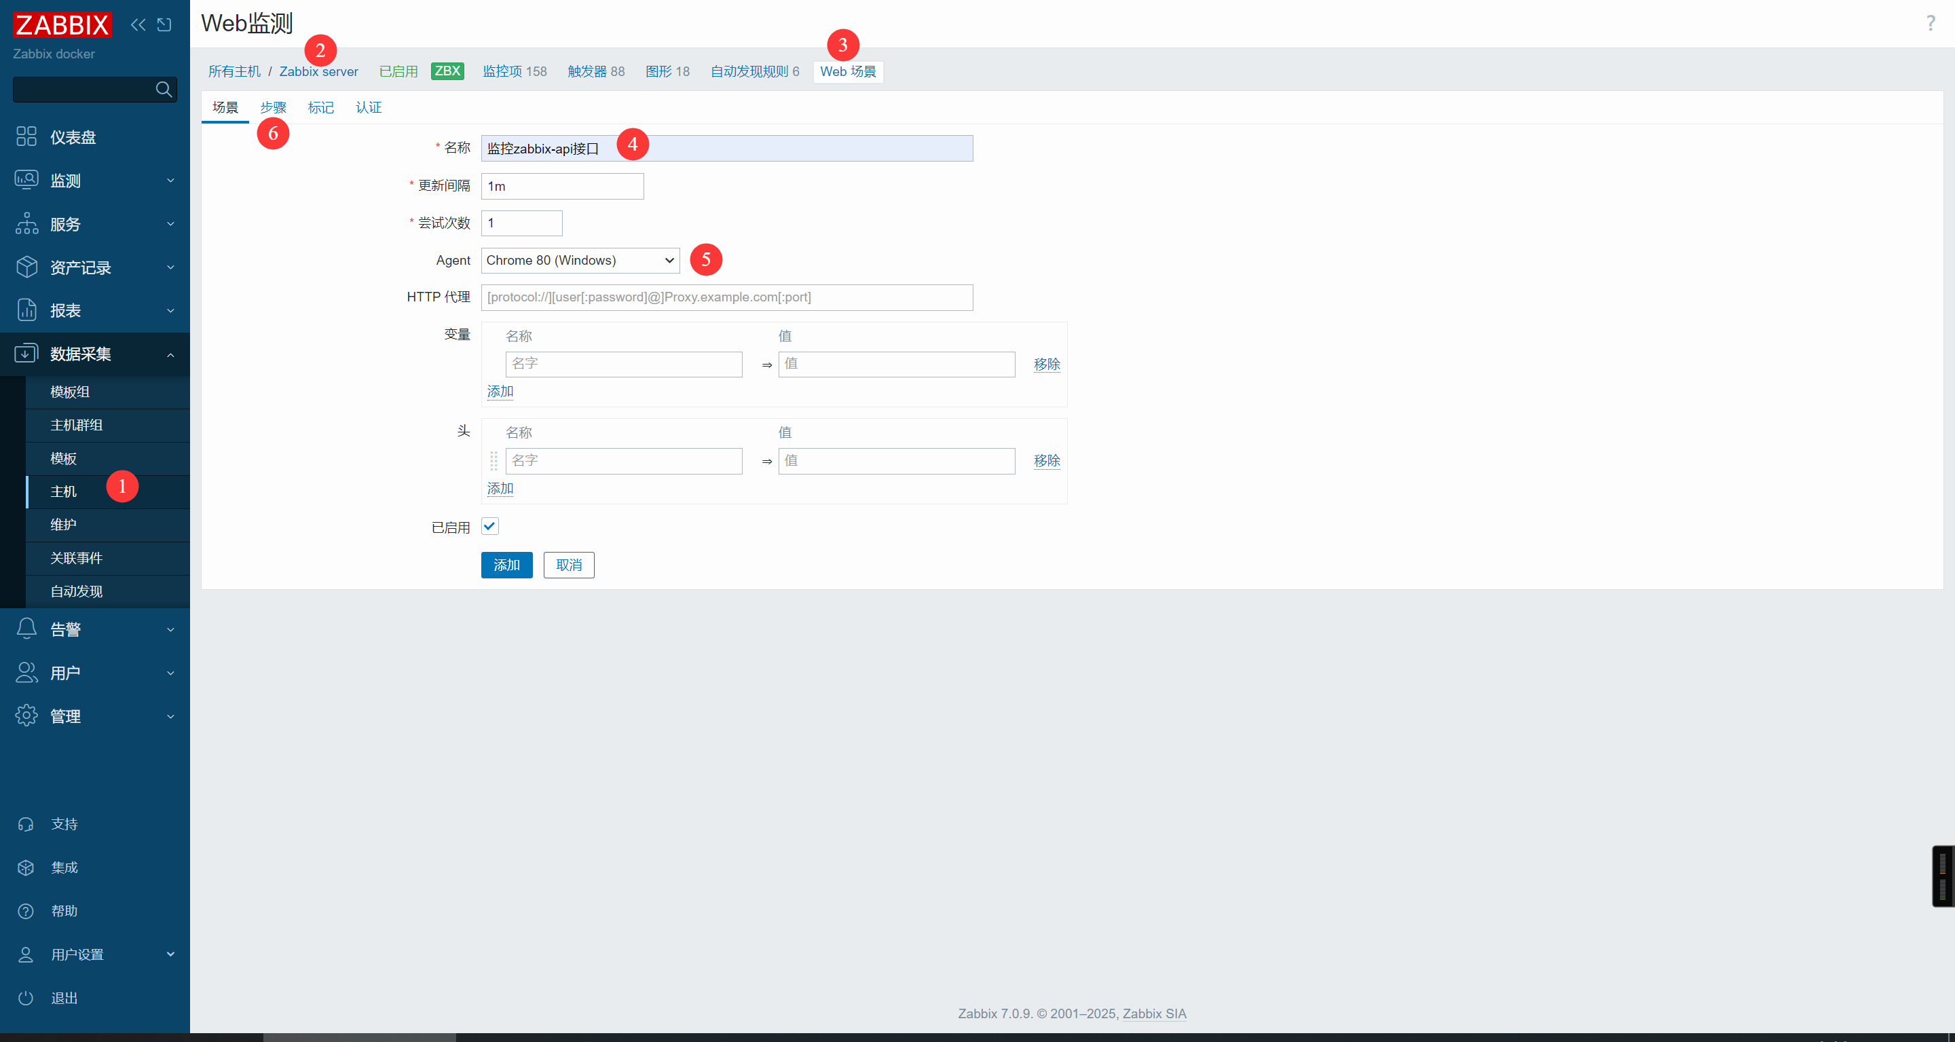1955x1042 pixels.
Task: Open 主机群组 in sidebar submenu
Action: click(108, 425)
